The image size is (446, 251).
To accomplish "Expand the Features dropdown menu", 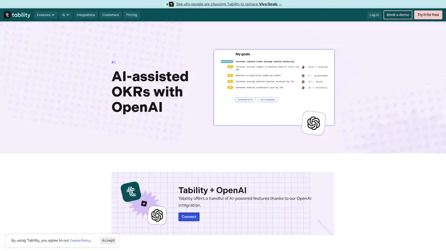I will (x=46, y=15).
